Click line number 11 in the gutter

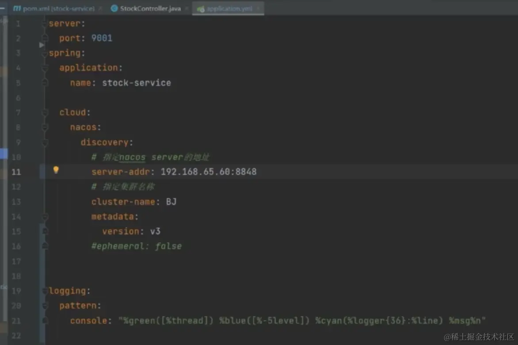pyautogui.click(x=16, y=172)
